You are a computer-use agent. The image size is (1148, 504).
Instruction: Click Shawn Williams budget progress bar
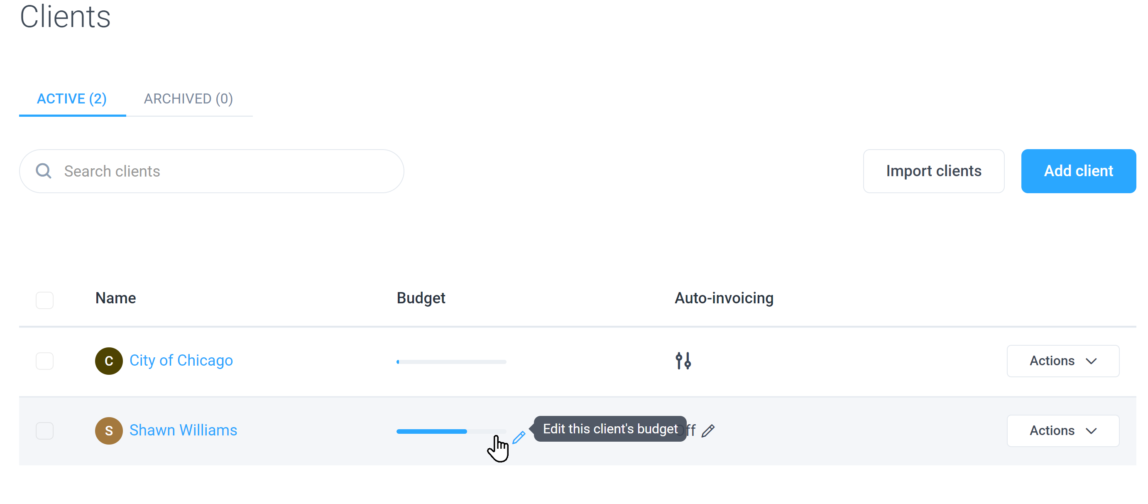point(451,431)
